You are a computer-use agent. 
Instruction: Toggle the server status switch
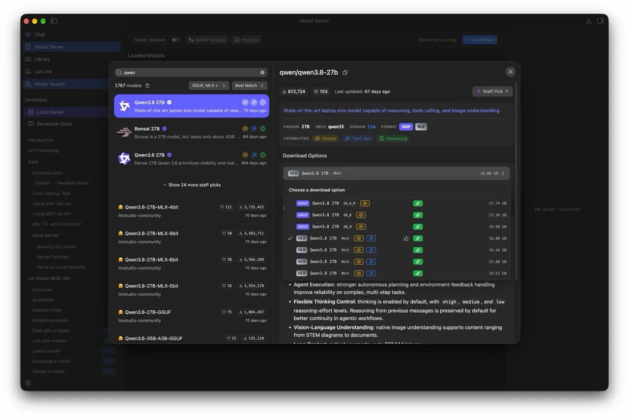(175, 40)
